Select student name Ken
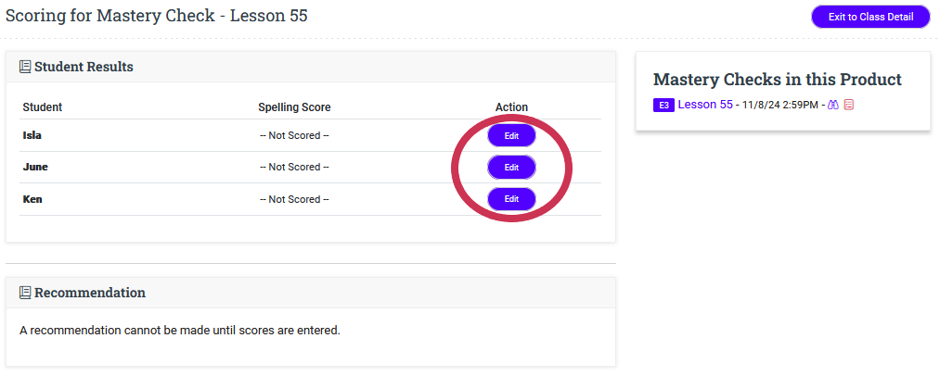Image resolution: width=940 pixels, height=376 pixels. pos(32,199)
